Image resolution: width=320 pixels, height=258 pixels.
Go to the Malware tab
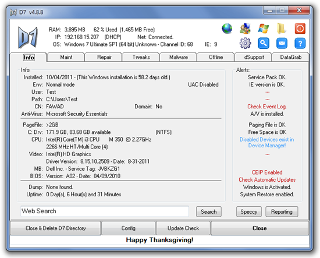179,57
